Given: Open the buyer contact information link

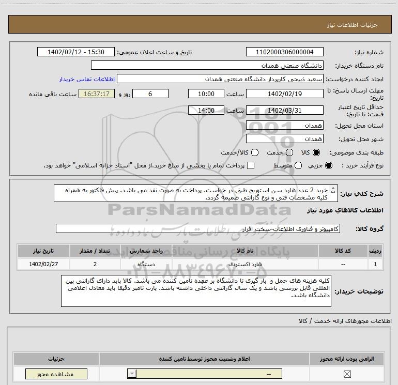Looking at the screenshot, I should (x=87, y=79).
